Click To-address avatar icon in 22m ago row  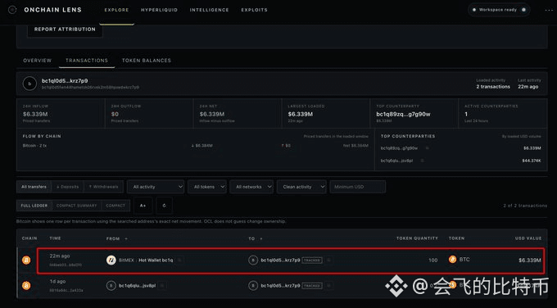coord(253,260)
